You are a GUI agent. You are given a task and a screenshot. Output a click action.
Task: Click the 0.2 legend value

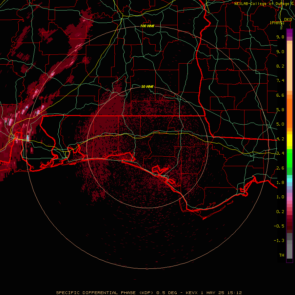[x=280, y=212]
